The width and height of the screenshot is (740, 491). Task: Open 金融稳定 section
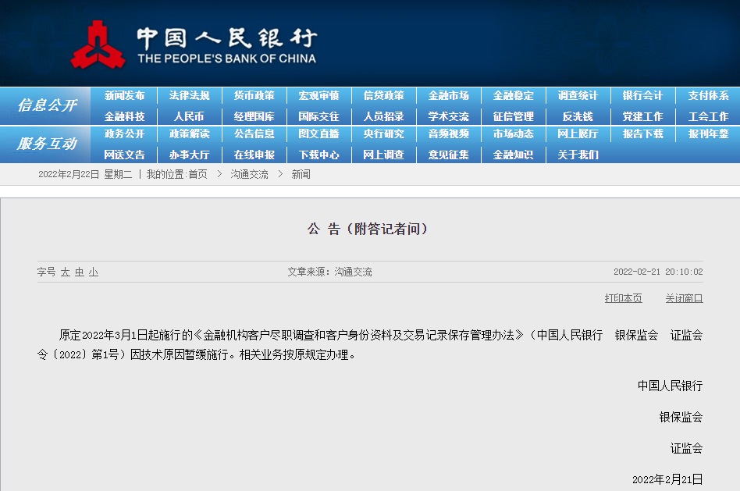(x=513, y=96)
